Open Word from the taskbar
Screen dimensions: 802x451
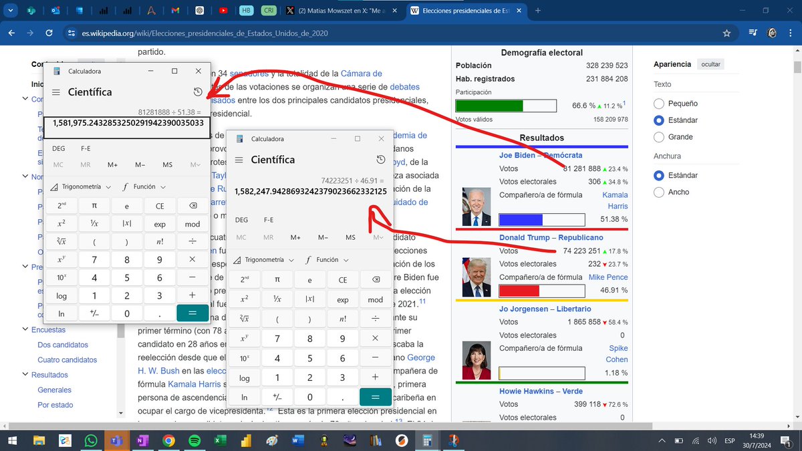297,440
